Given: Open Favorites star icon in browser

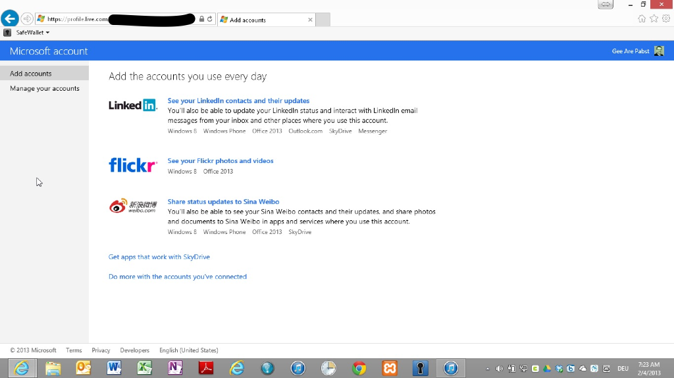Looking at the screenshot, I should tap(654, 18).
